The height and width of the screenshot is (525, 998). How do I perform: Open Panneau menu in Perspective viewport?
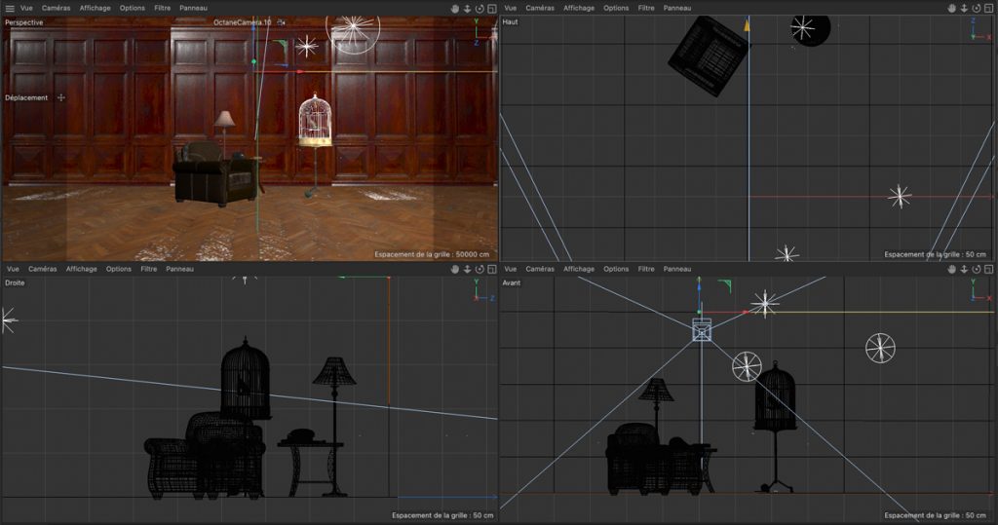(x=194, y=8)
